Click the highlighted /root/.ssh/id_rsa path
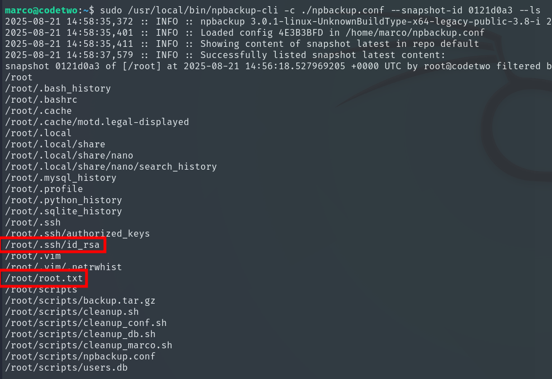This screenshot has width=552, height=379. pyautogui.click(x=54, y=244)
